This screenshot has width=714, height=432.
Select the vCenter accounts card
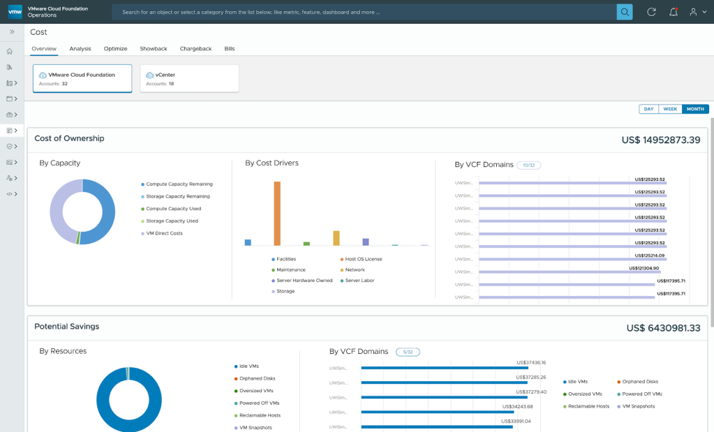pos(189,78)
